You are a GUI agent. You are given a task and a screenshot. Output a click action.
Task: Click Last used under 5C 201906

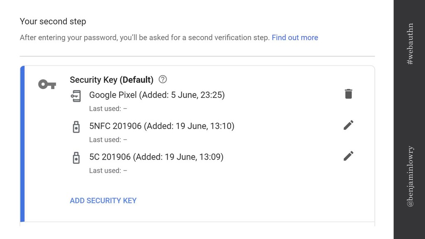tap(108, 171)
